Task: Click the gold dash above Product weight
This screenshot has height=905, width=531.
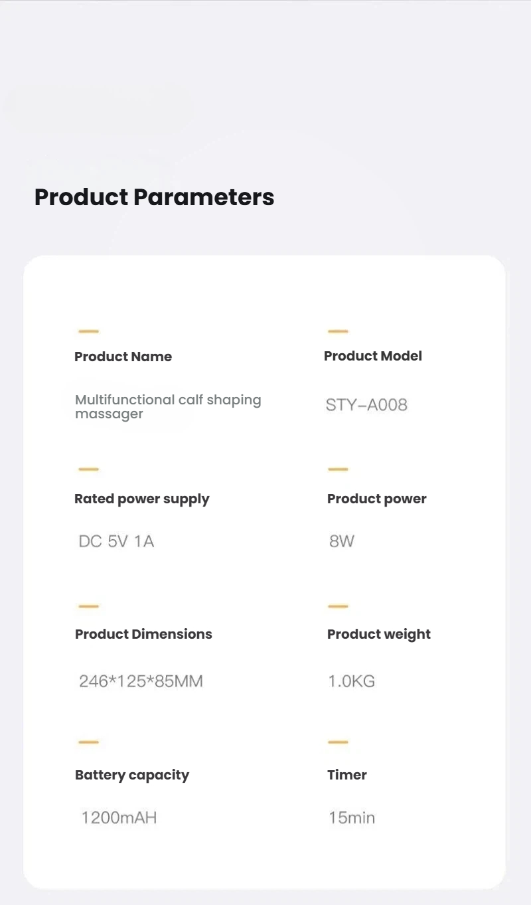Action: pos(338,606)
